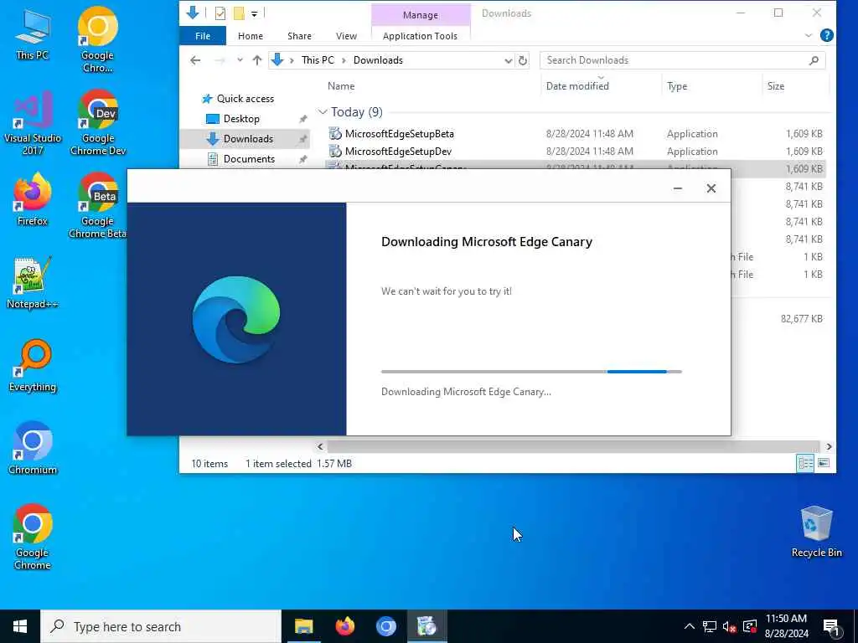
Task: Show hidden system tray icons
Action: point(690,626)
